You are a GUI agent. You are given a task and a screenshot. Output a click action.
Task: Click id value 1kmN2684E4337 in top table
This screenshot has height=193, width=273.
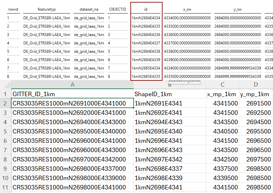point(146,43)
